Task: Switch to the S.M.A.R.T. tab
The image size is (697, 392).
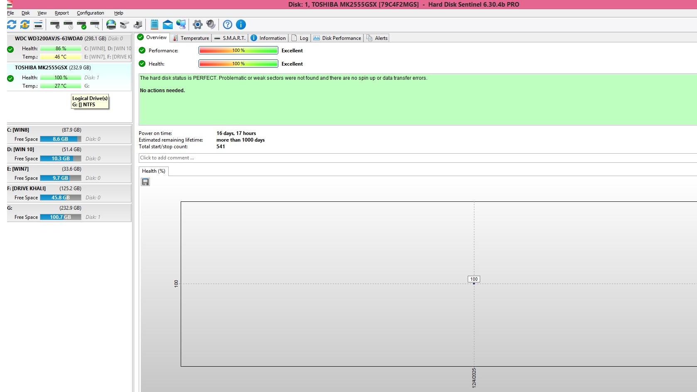Action: (x=230, y=38)
